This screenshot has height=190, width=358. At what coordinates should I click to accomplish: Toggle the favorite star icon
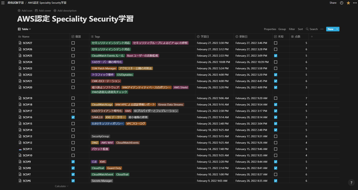[x=348, y=3]
